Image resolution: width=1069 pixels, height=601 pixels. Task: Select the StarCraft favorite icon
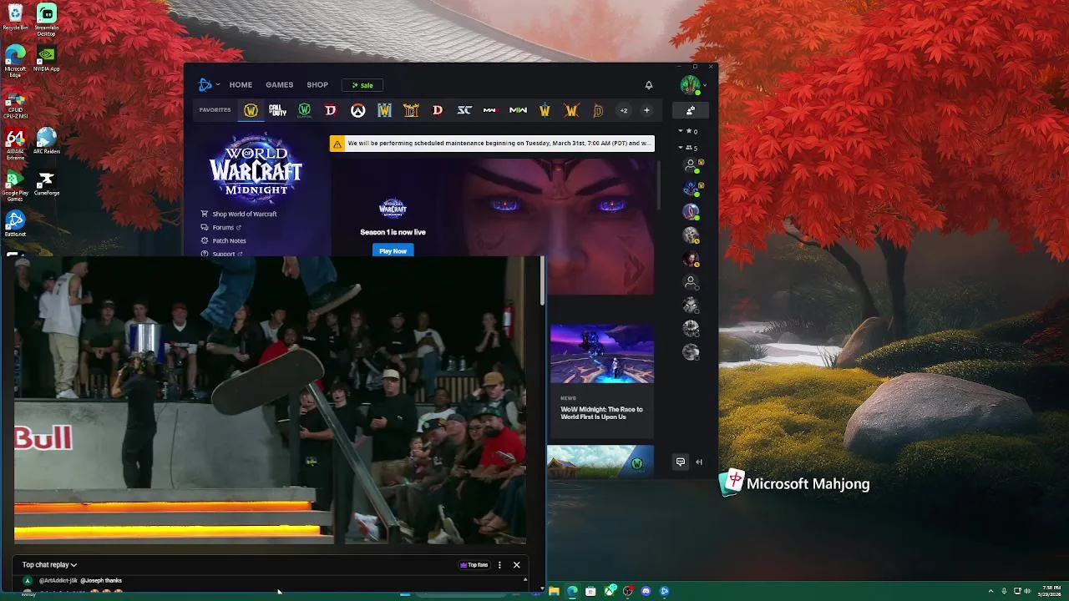point(464,110)
